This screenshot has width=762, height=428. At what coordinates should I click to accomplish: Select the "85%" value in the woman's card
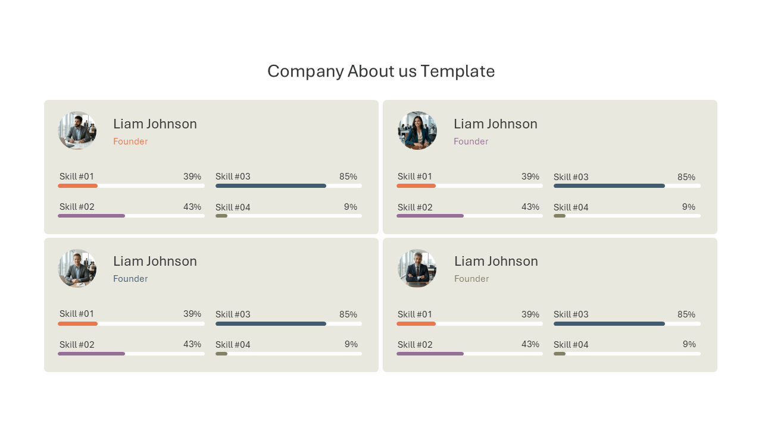pos(686,177)
